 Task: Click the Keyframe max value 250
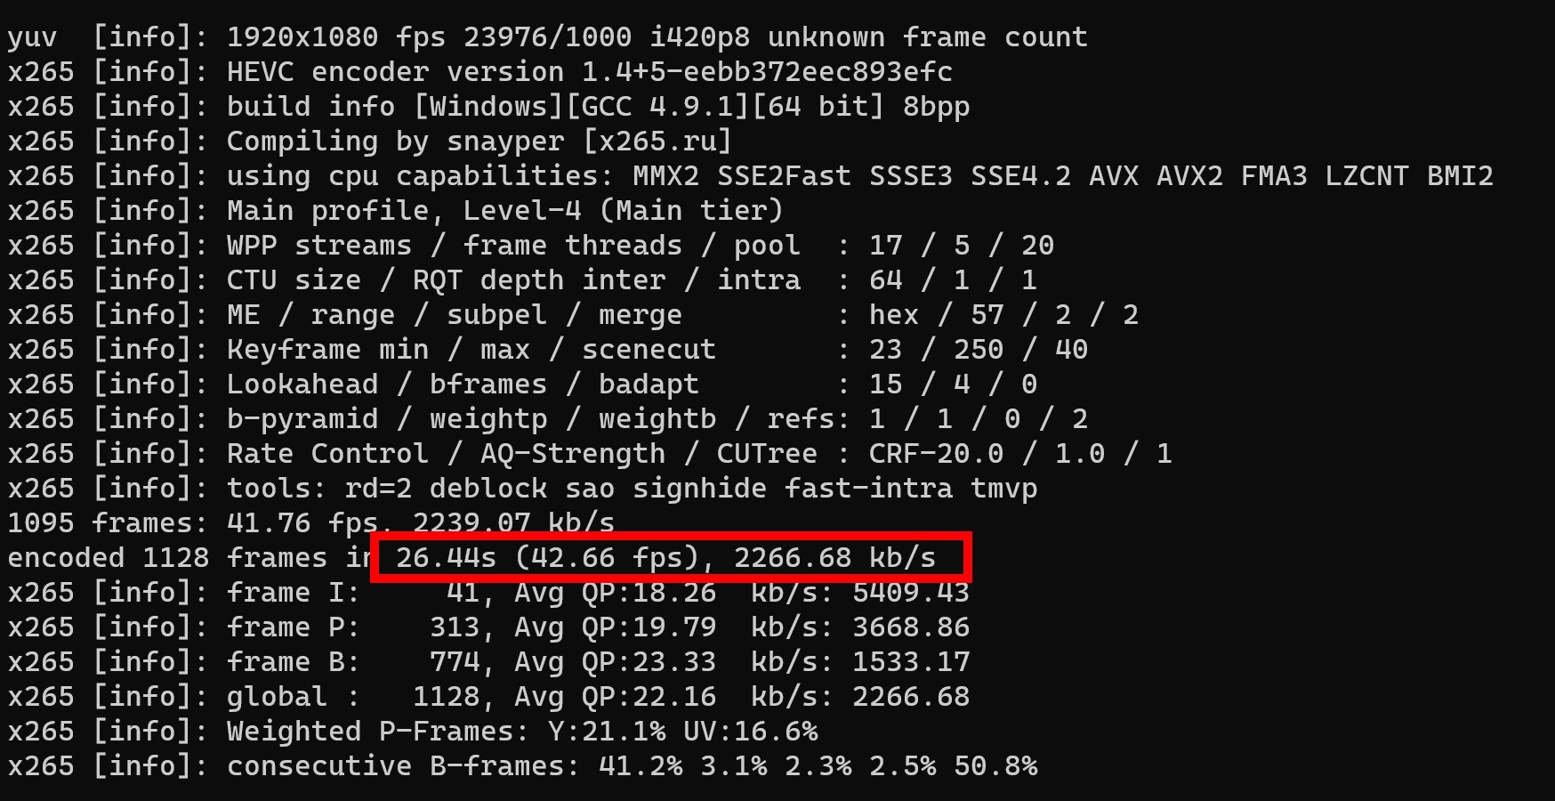click(x=978, y=350)
